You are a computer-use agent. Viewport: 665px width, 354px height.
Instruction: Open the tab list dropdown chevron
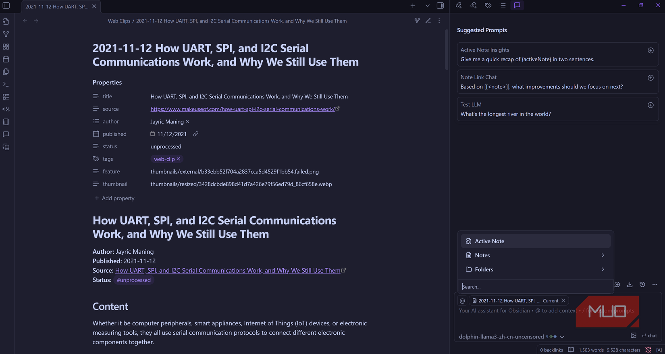pos(428,6)
